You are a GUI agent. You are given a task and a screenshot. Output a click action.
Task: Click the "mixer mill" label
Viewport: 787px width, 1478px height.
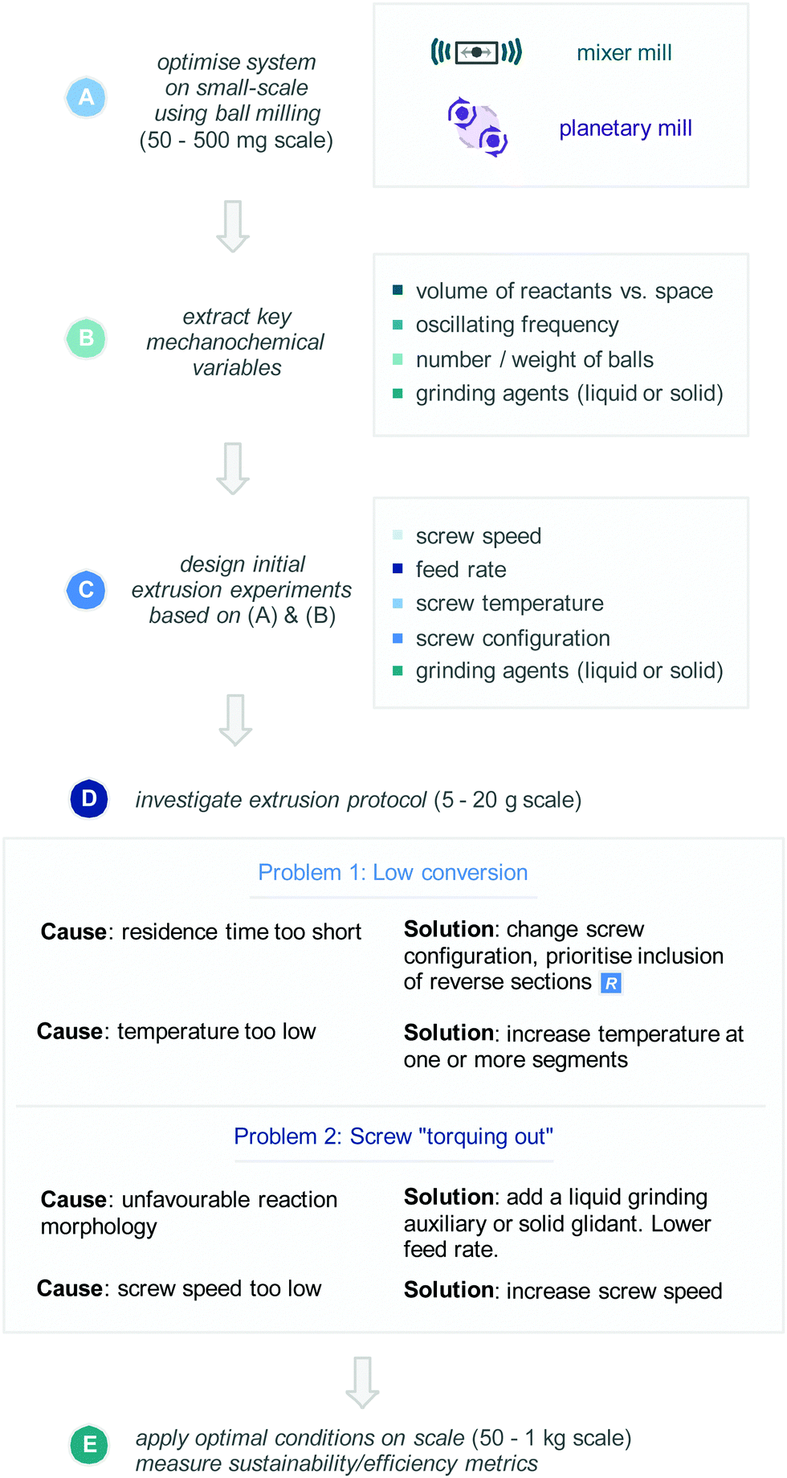point(624,53)
